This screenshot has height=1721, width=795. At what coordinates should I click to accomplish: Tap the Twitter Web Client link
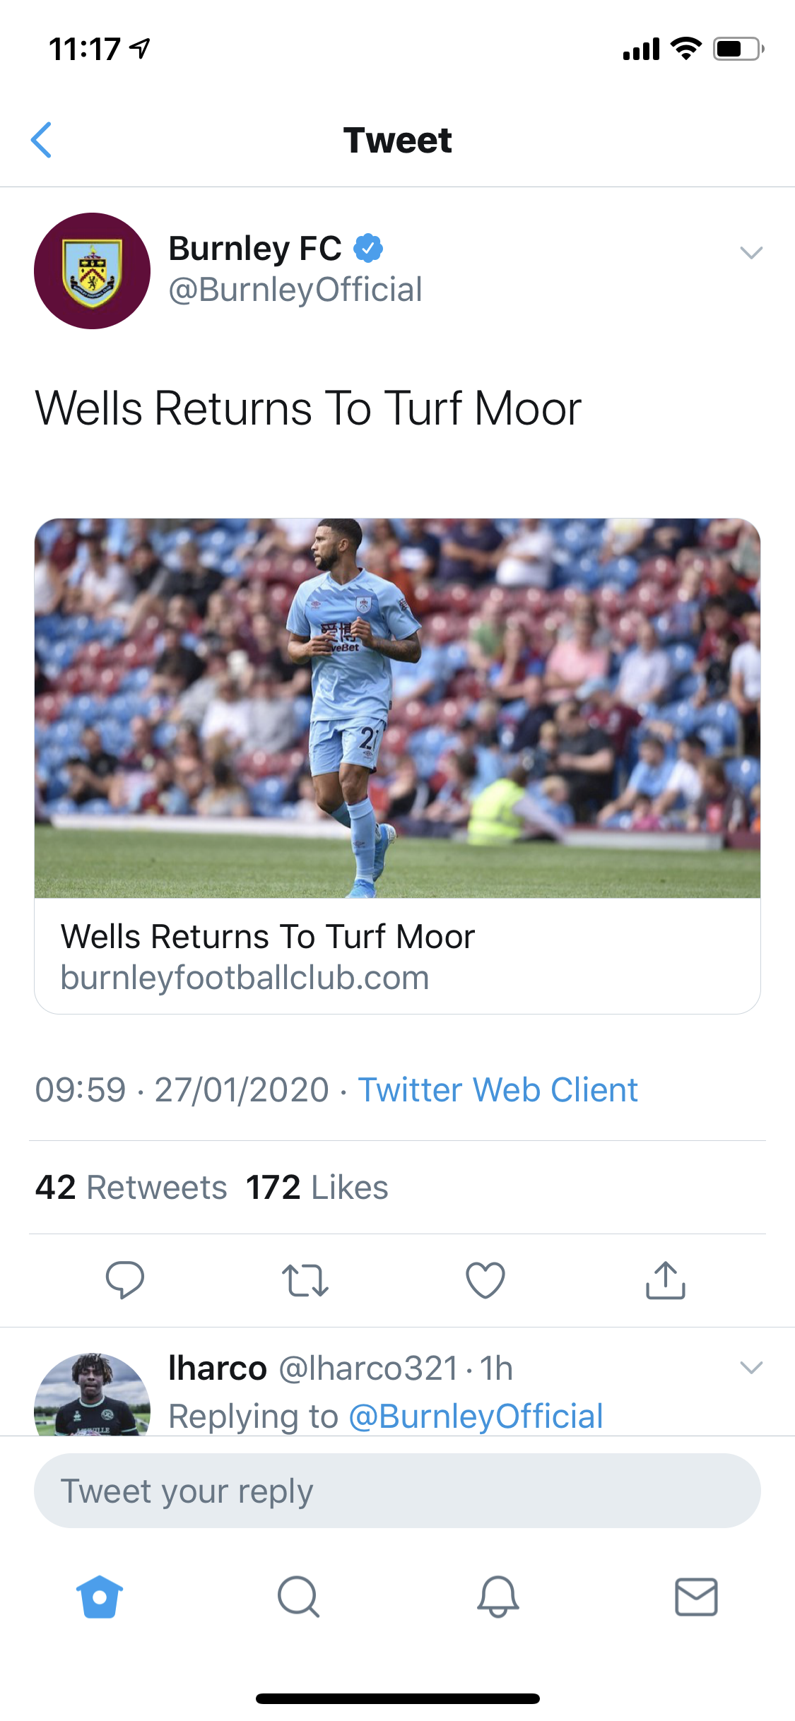(x=497, y=1089)
